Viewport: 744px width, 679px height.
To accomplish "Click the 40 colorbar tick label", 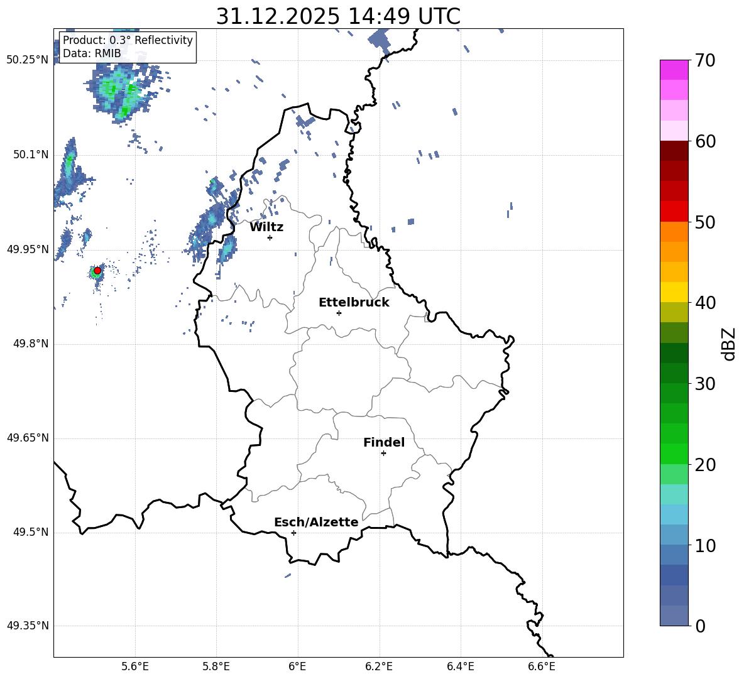I will [x=704, y=303].
